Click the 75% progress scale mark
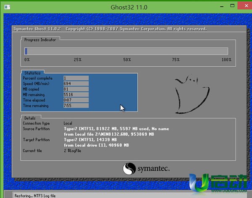The height and width of the screenshot is (198, 252). [x=176, y=60]
